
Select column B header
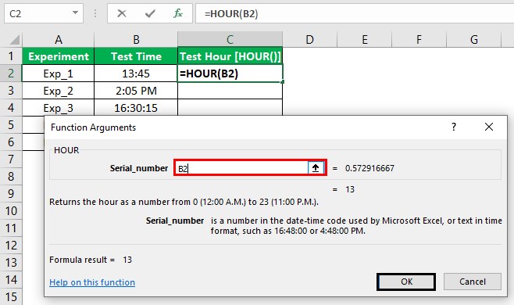click(x=136, y=40)
